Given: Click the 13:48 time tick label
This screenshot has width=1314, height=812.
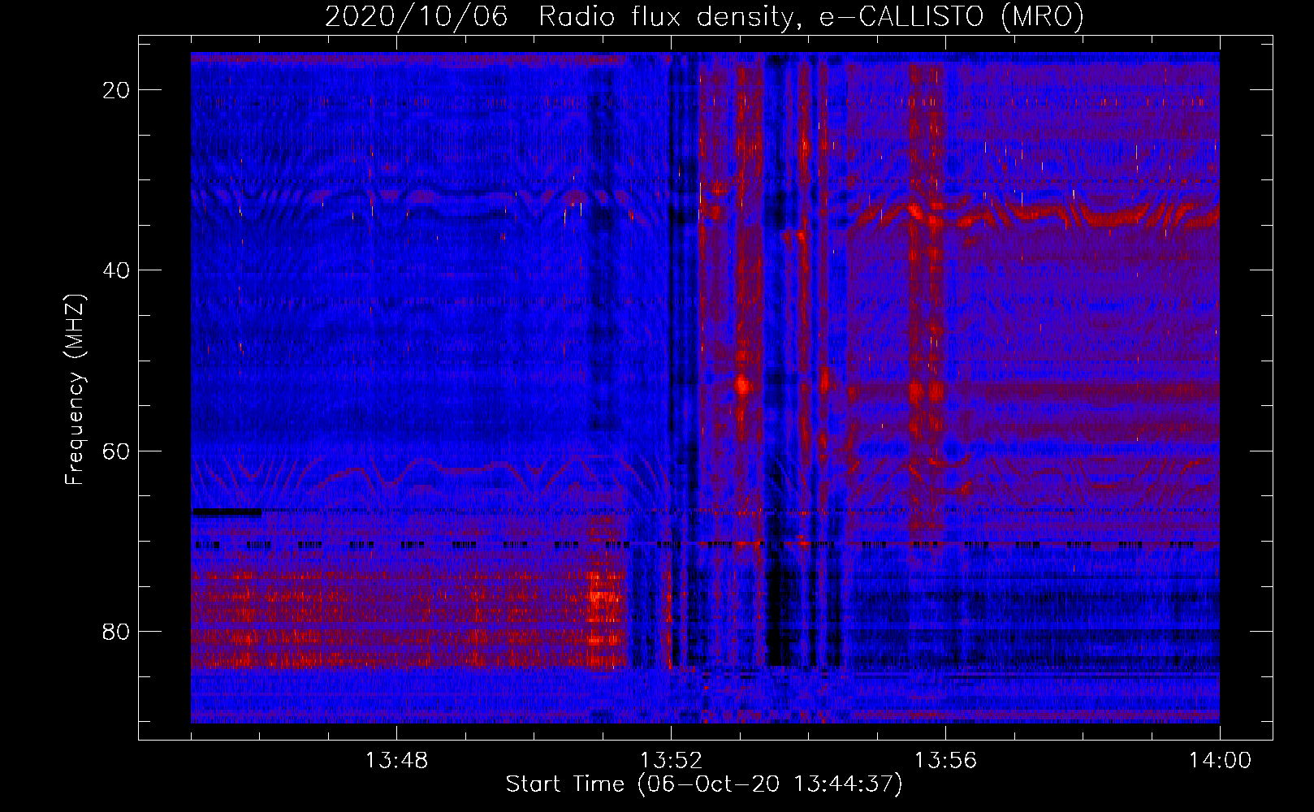Looking at the screenshot, I should pyautogui.click(x=396, y=761).
